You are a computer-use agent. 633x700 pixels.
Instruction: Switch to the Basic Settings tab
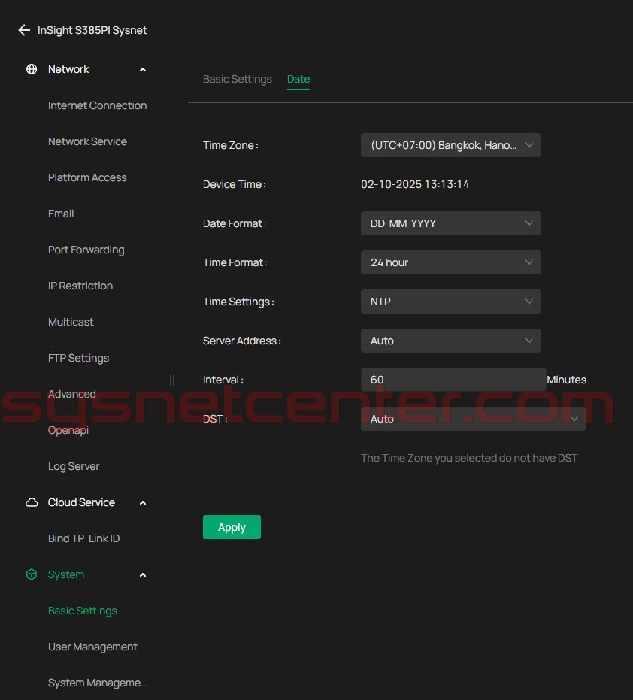(238, 79)
